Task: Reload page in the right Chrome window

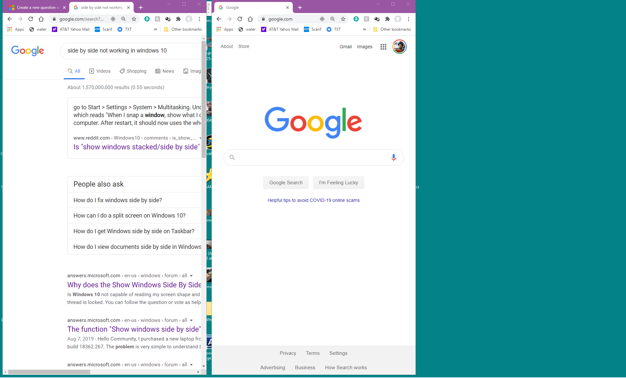Action: pyautogui.click(x=240, y=19)
